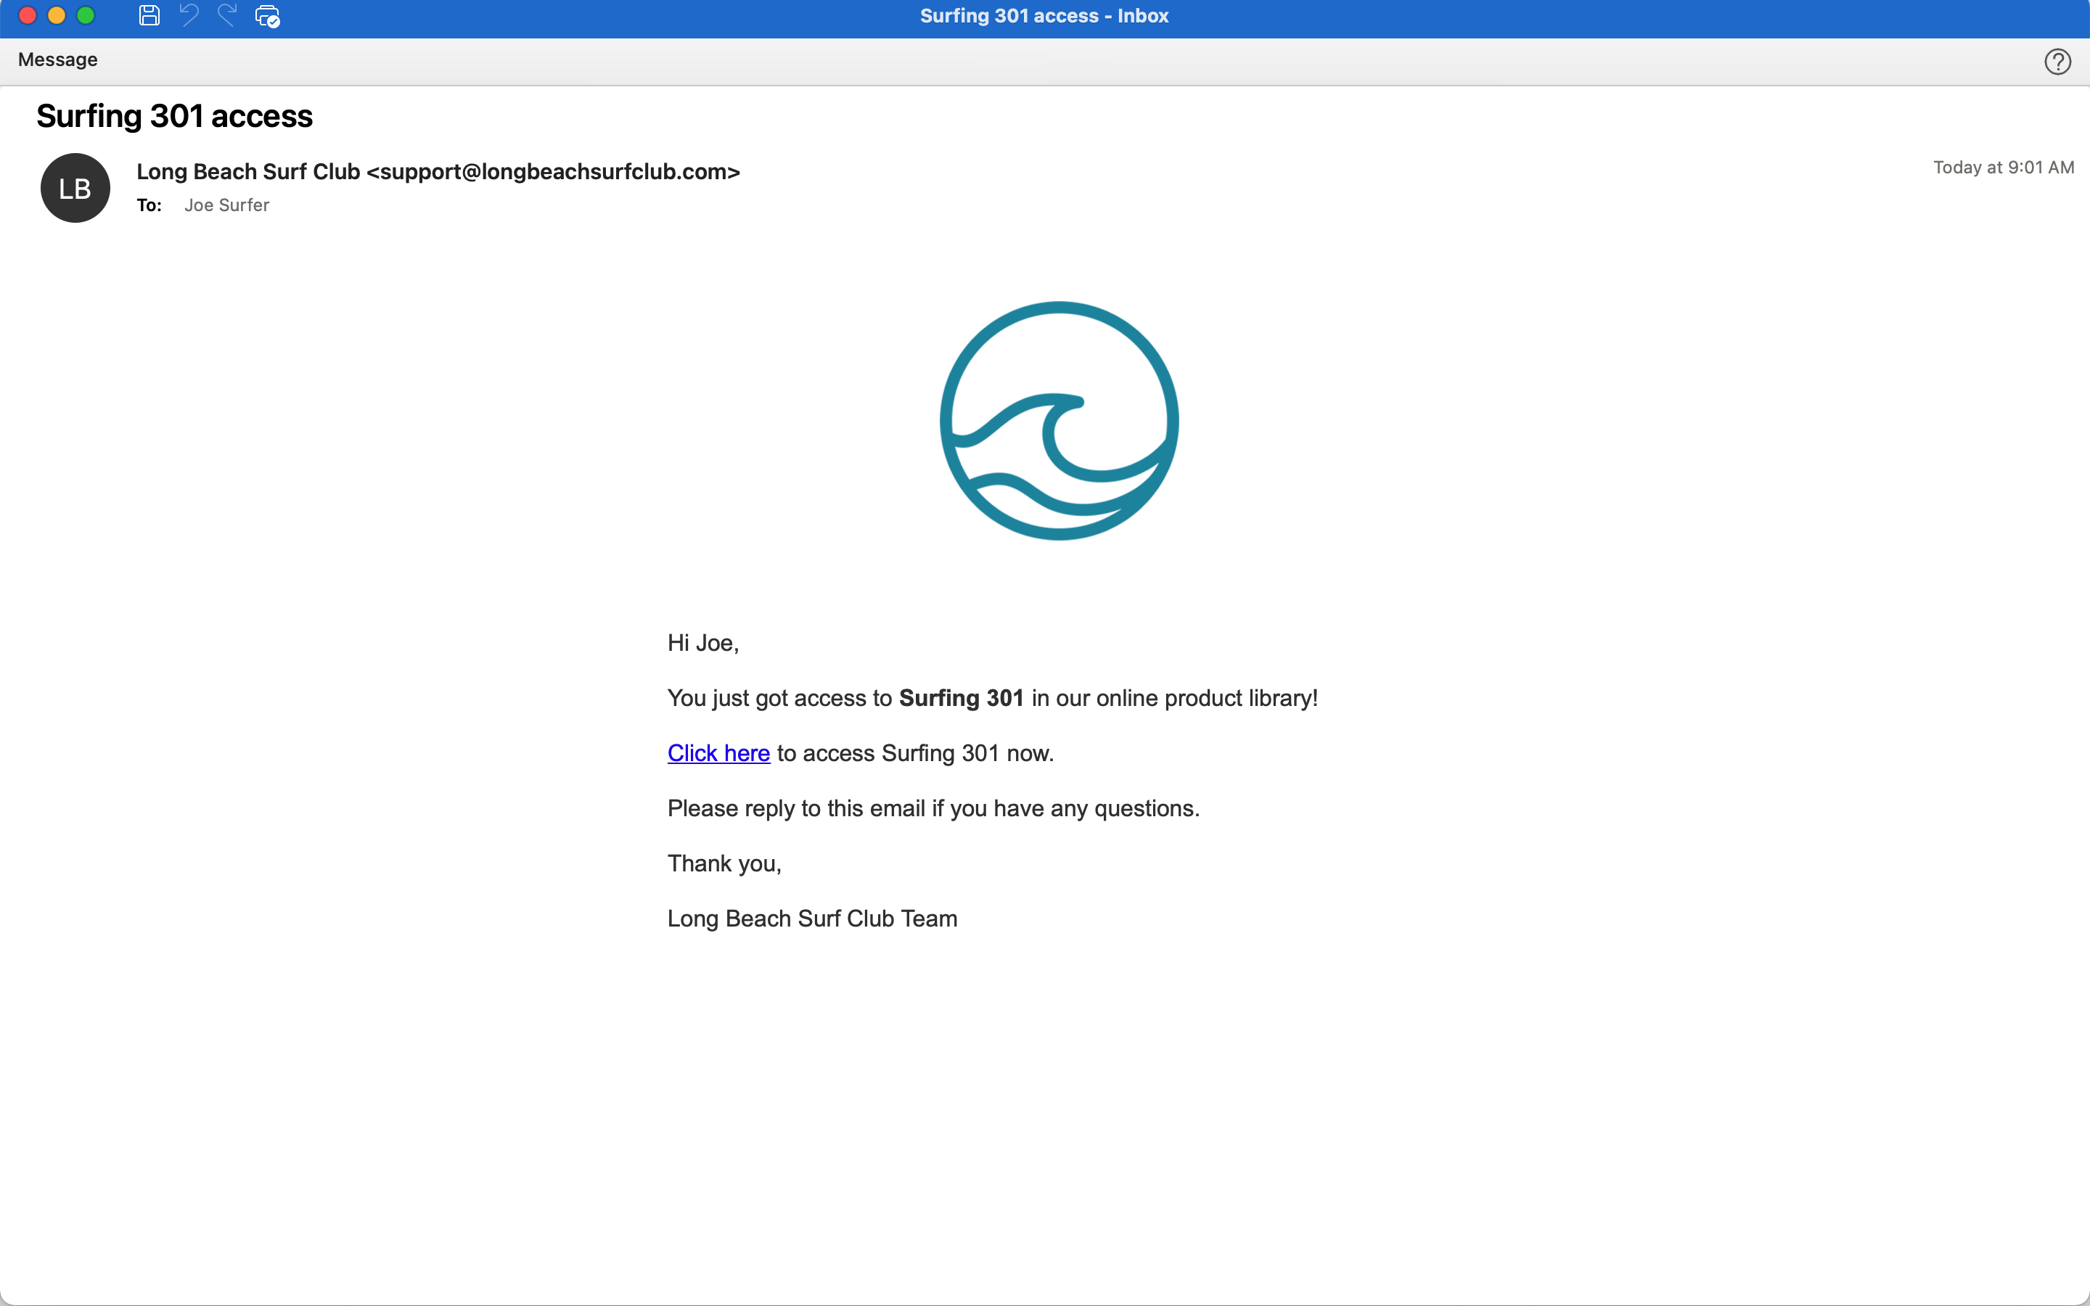Follow the "Click here" hyperlink
This screenshot has width=2090, height=1306.
point(718,753)
